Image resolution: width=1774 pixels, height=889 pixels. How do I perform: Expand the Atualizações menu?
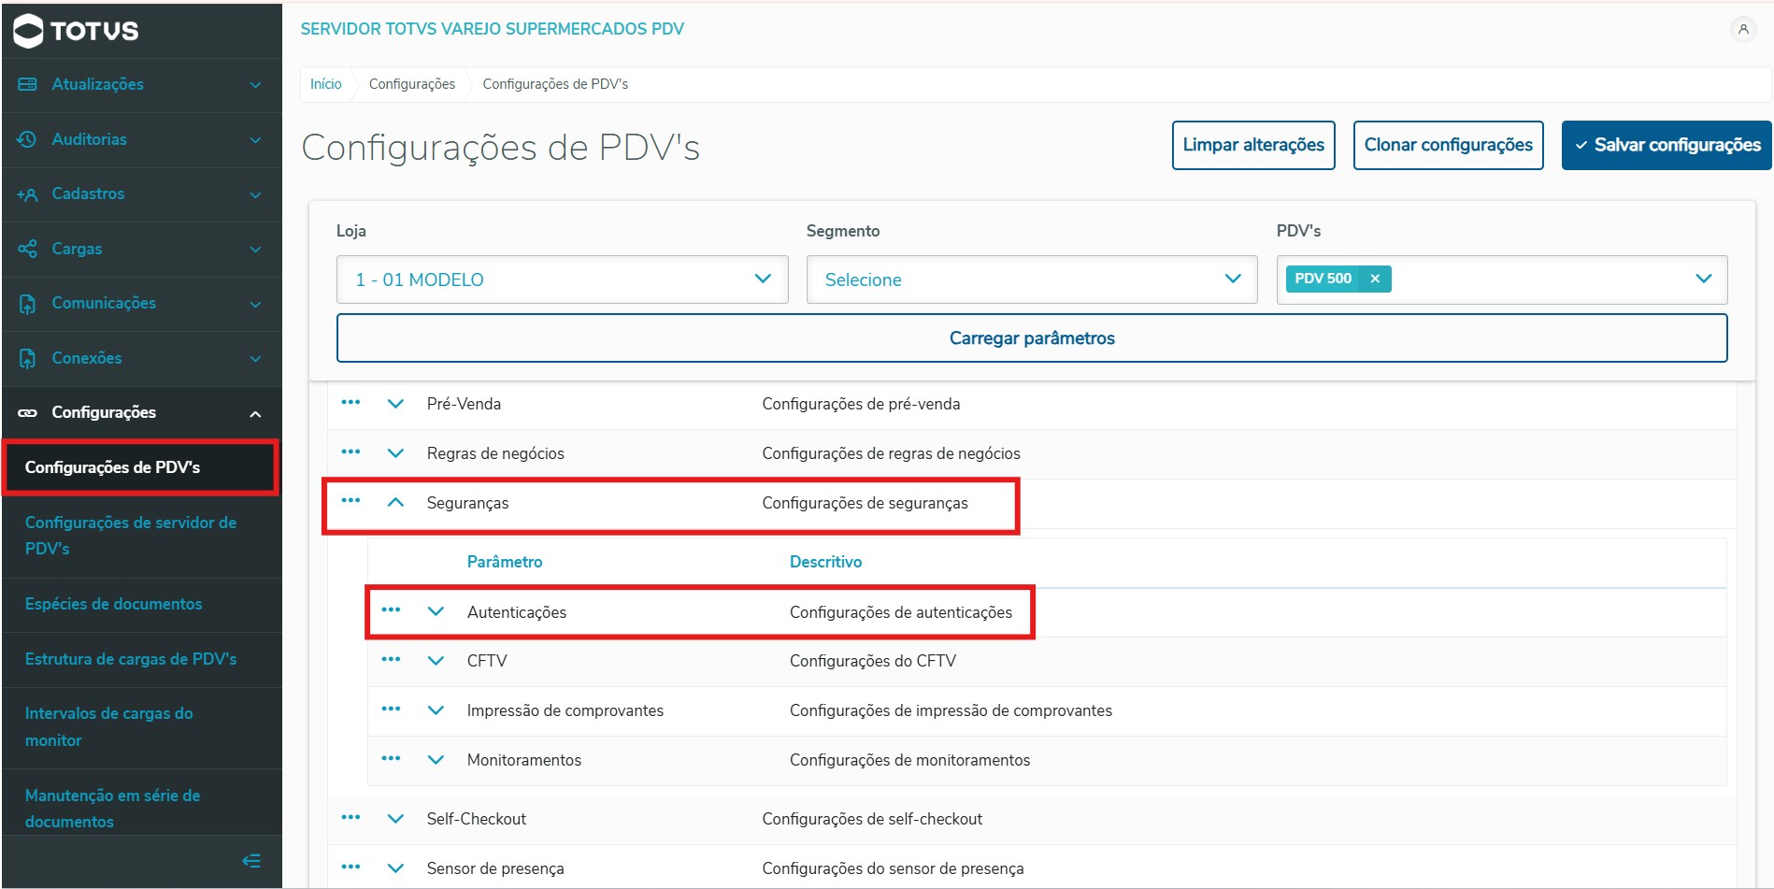pos(255,85)
